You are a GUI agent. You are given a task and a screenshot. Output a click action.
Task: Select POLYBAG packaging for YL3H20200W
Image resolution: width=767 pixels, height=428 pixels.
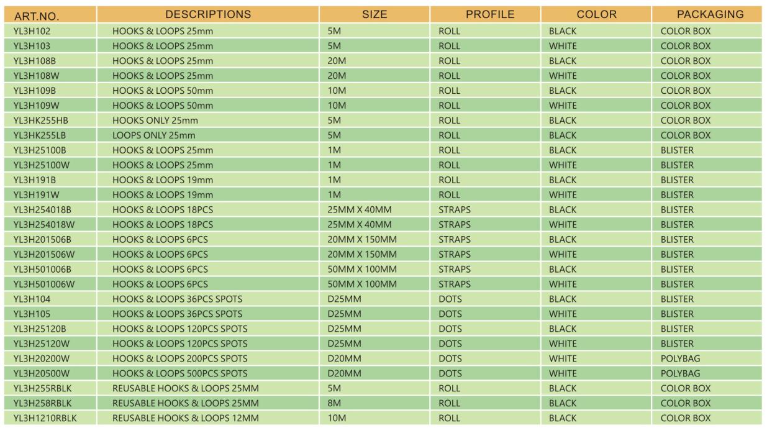[680, 358]
